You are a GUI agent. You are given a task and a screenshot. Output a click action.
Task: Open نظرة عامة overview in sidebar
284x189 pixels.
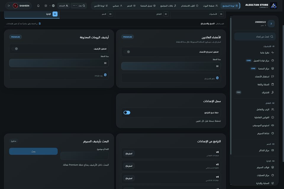click(x=255, y=53)
